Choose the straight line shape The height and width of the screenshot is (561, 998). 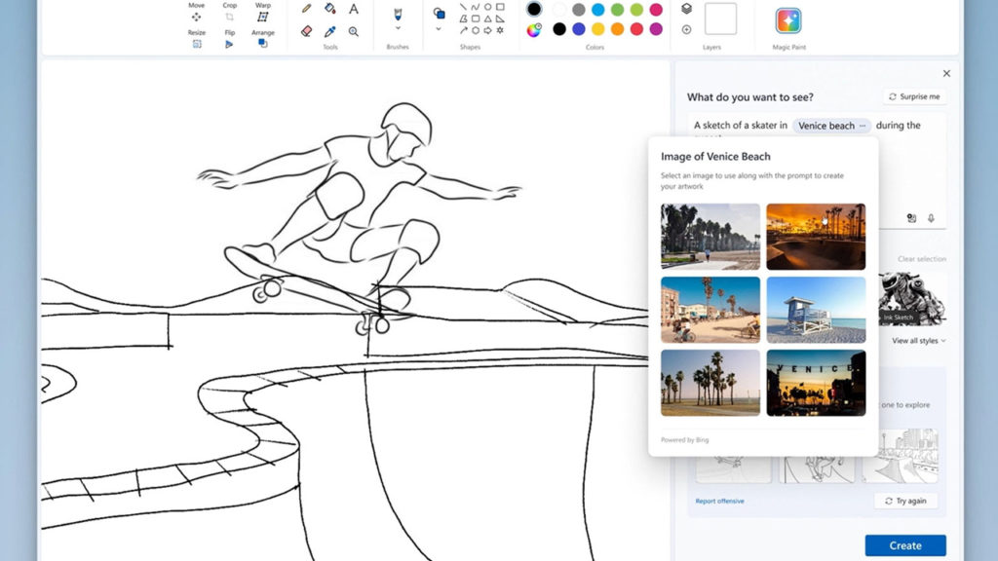coord(463,7)
